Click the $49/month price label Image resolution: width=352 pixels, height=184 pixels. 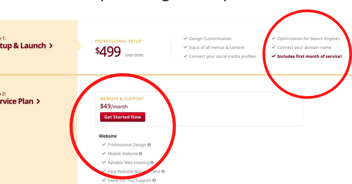(x=114, y=106)
